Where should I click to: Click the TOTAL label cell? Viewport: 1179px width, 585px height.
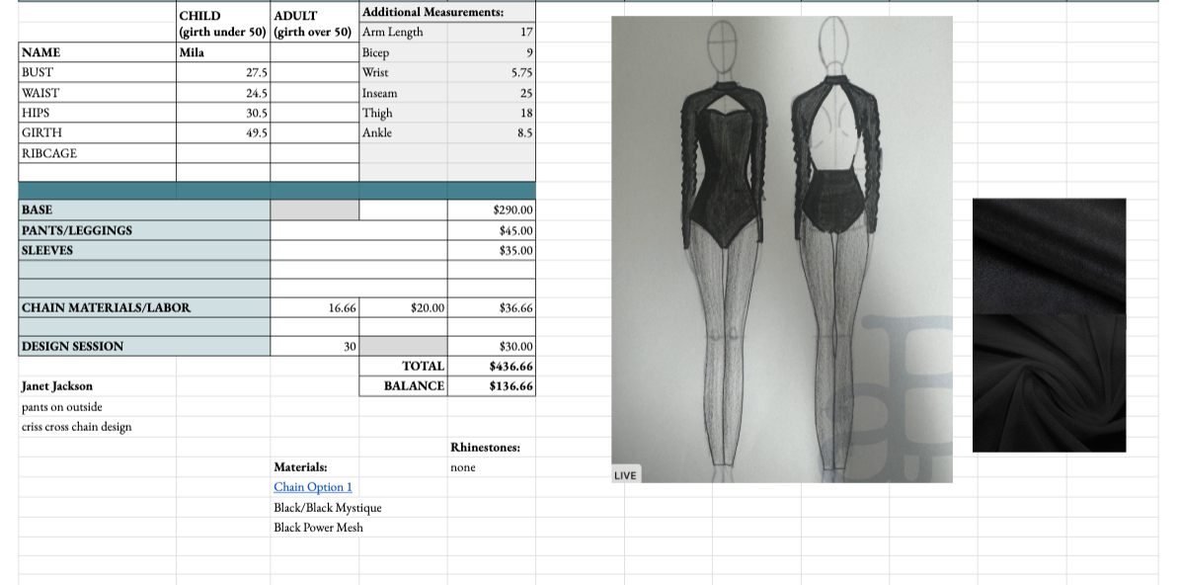coord(403,366)
